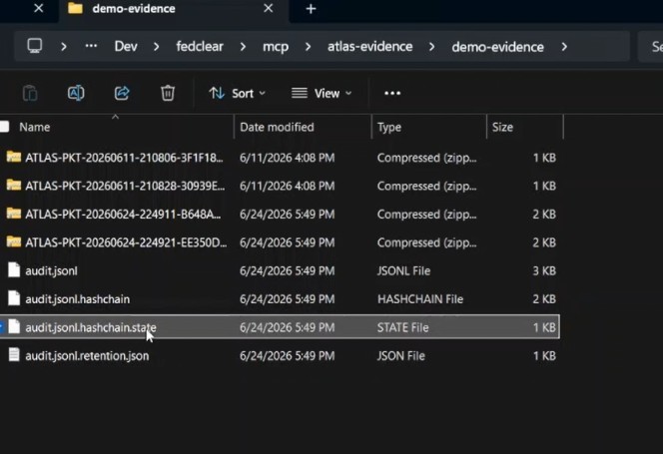Open the Sort dropdown
663x454 pixels.
point(238,93)
